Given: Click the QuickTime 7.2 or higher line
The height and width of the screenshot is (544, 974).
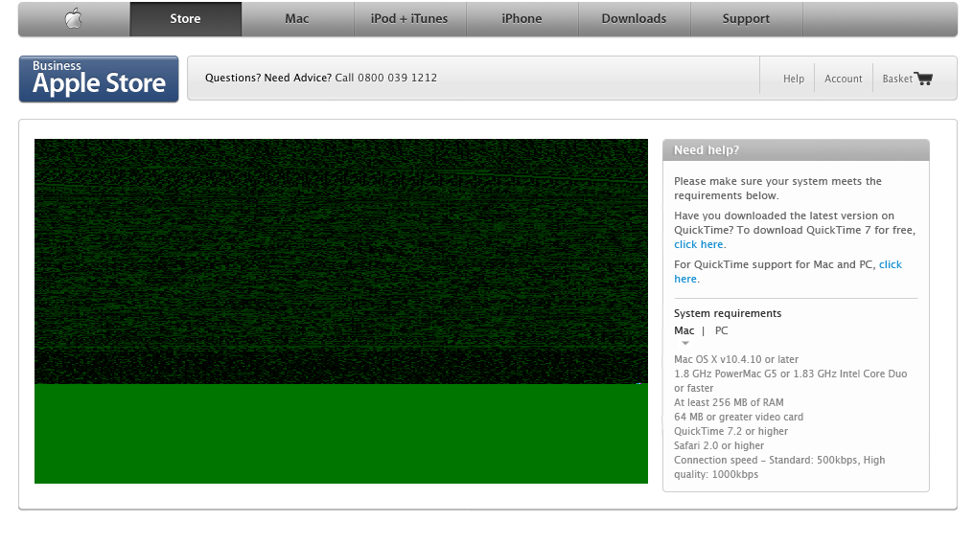Looking at the screenshot, I should (730, 431).
